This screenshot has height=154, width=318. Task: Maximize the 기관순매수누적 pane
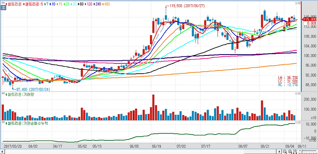click(x=299, y=122)
